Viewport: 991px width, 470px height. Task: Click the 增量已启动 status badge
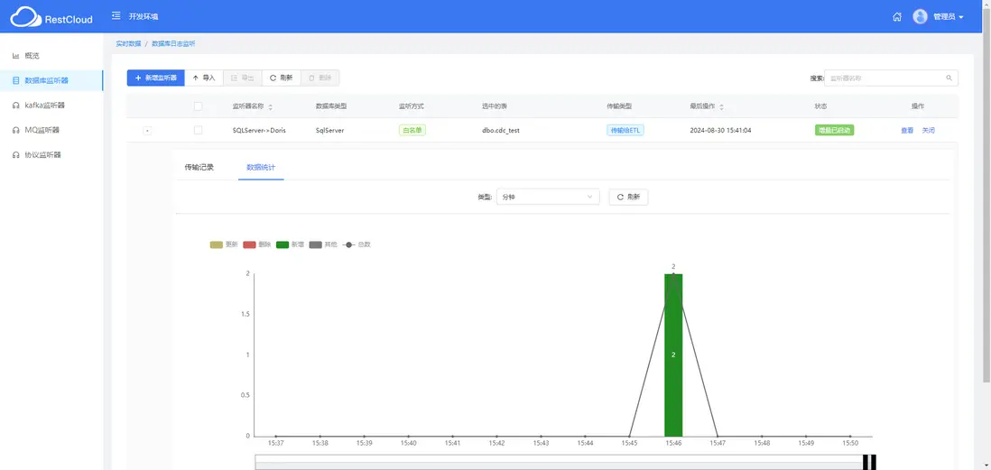834,130
